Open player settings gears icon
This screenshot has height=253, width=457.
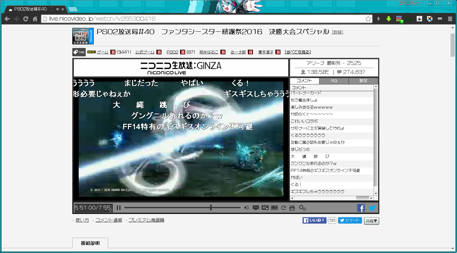coord(302,208)
